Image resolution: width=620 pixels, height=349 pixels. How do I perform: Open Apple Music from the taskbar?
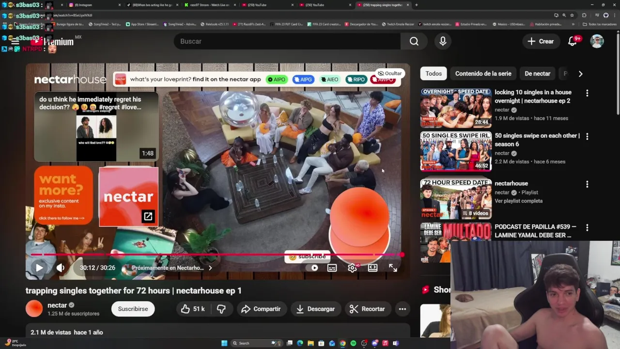click(x=385, y=343)
